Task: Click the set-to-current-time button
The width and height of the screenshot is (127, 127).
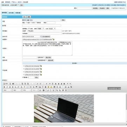Action: [x=46, y=36]
